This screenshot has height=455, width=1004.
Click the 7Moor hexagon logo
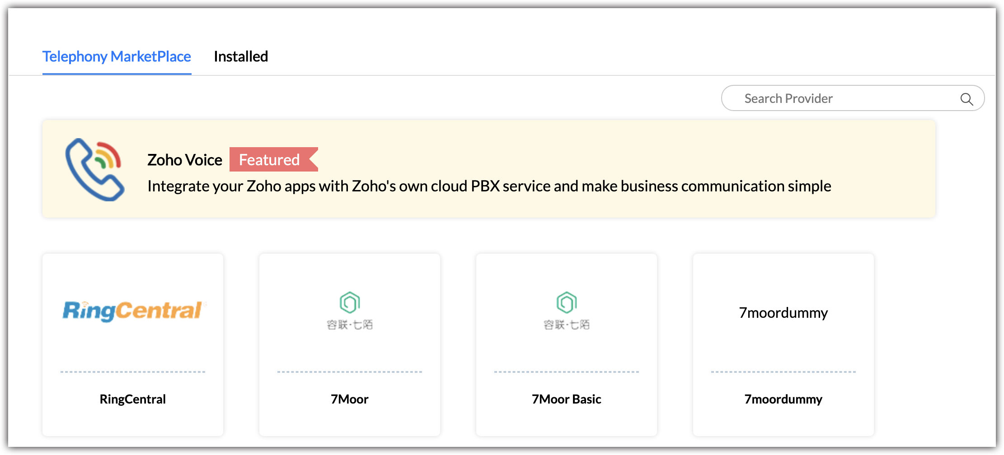[349, 303]
